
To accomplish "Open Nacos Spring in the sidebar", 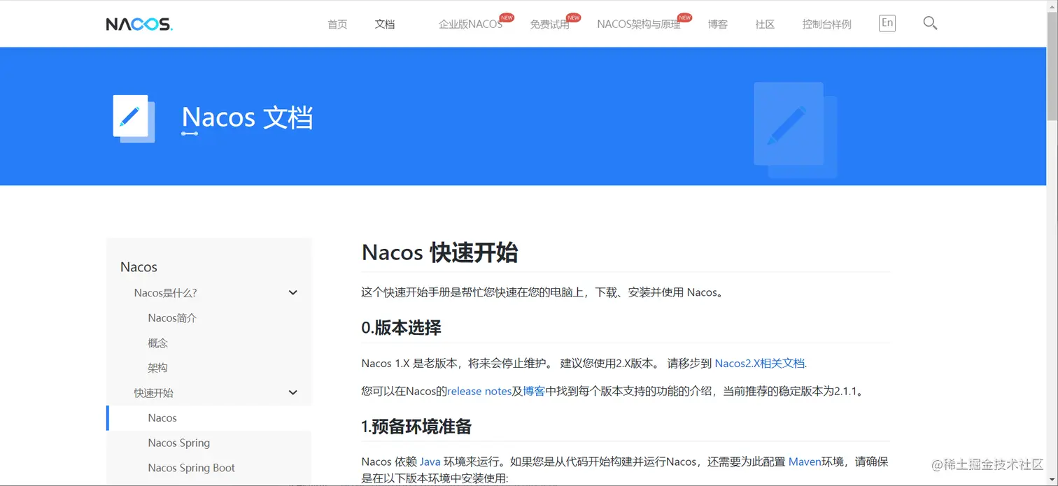I will (x=179, y=443).
